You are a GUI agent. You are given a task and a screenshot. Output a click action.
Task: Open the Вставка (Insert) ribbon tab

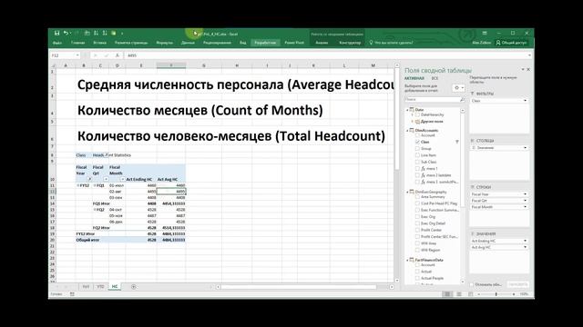99,43
